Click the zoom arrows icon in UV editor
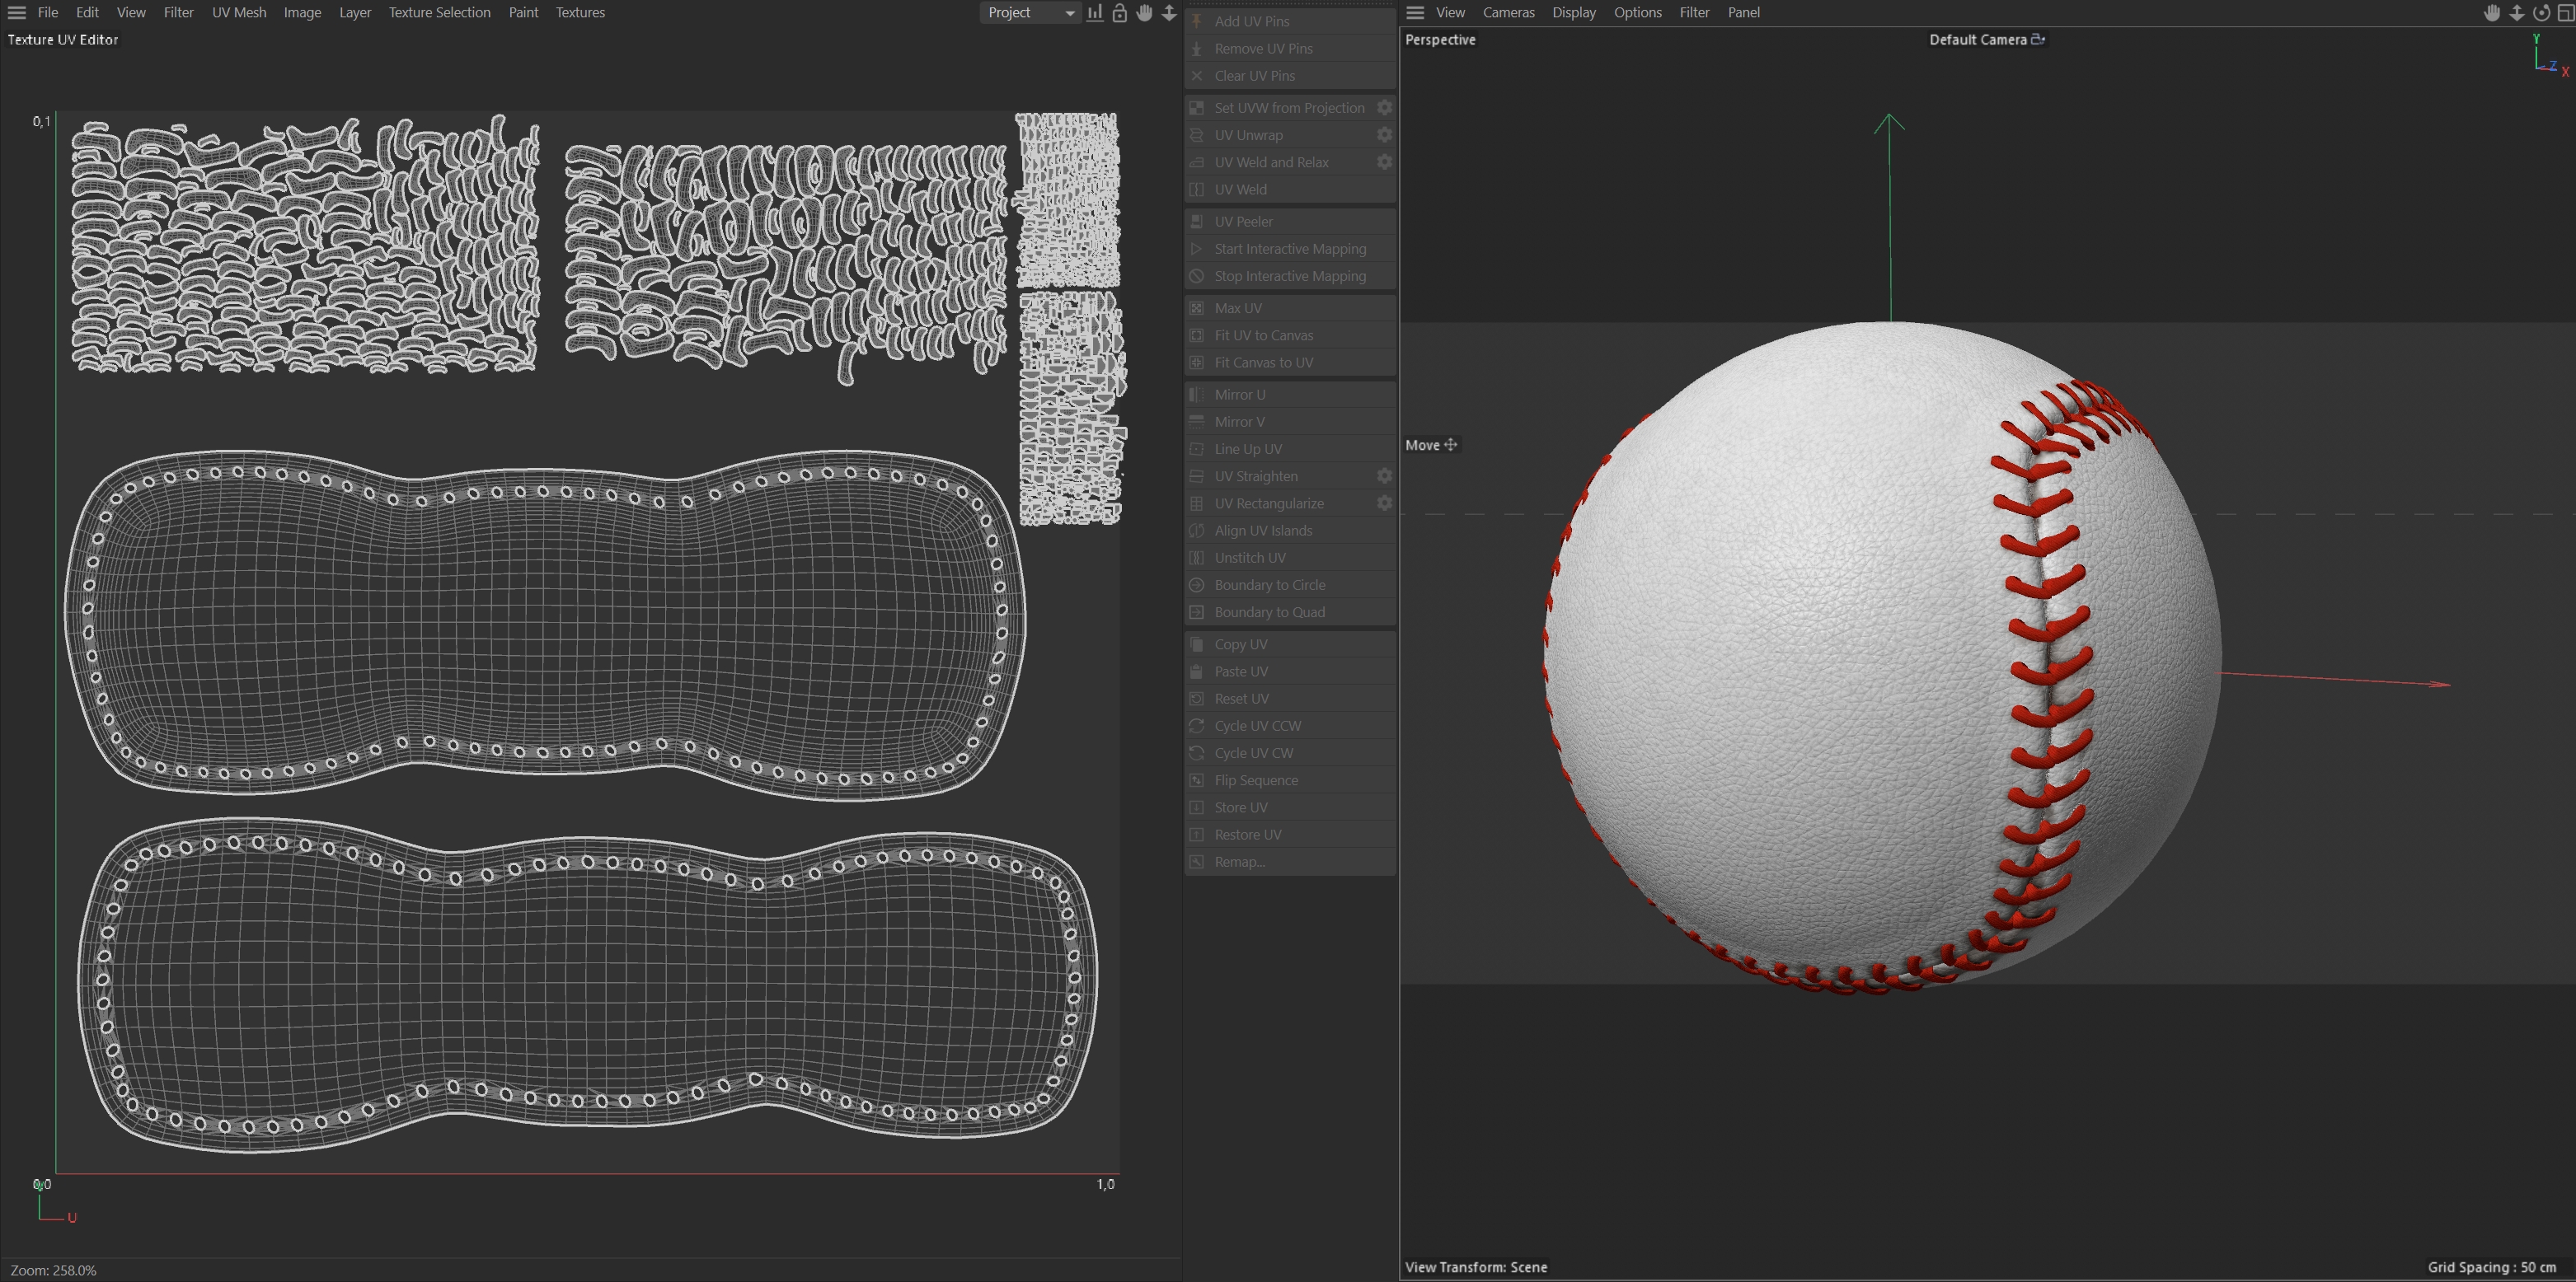2576x1282 pixels. click(x=1169, y=13)
